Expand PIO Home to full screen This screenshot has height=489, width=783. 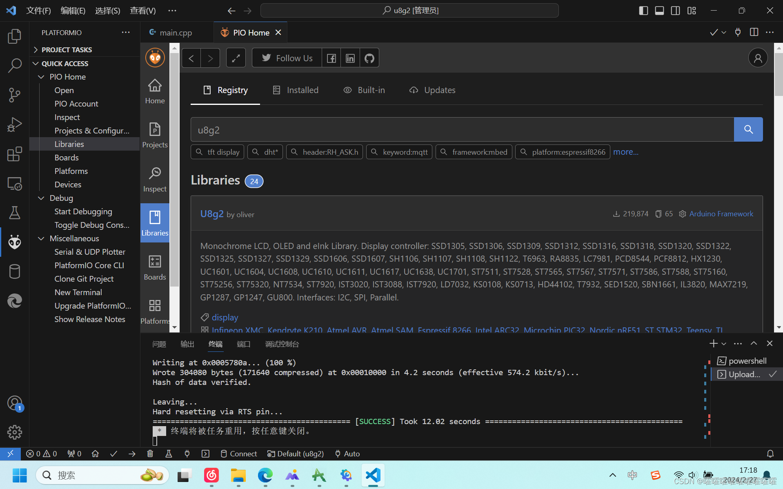[236, 58]
